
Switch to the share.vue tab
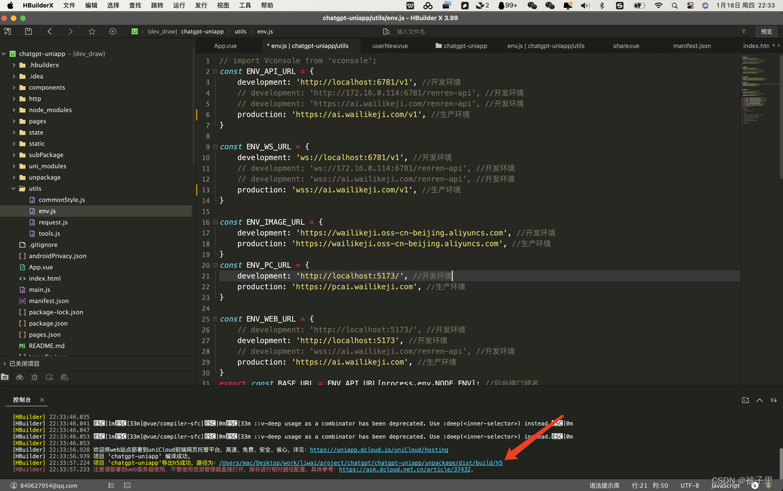point(626,46)
